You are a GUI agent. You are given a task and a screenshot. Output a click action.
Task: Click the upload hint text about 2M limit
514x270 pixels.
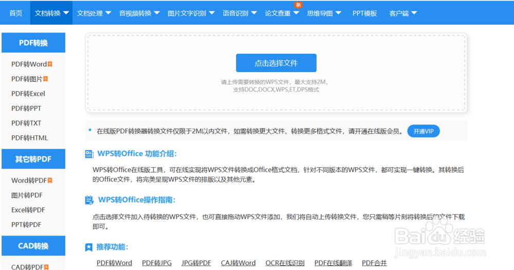[276, 85]
